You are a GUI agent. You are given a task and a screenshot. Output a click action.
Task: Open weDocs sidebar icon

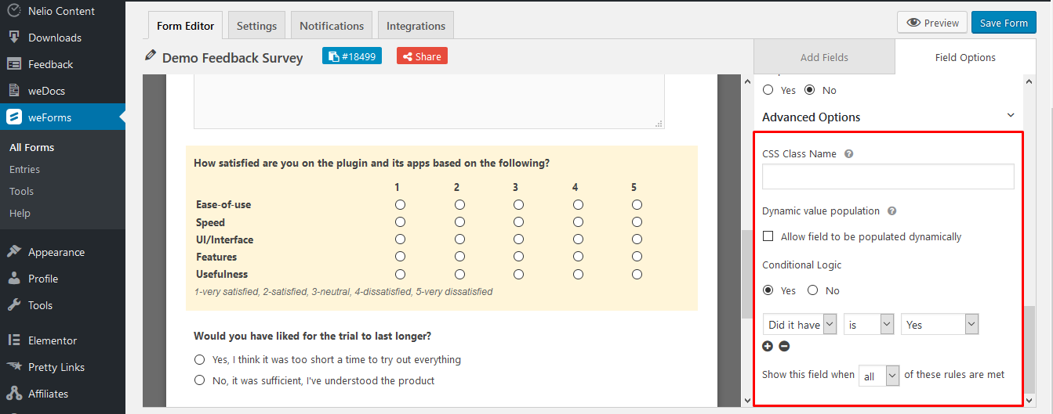[x=14, y=91]
